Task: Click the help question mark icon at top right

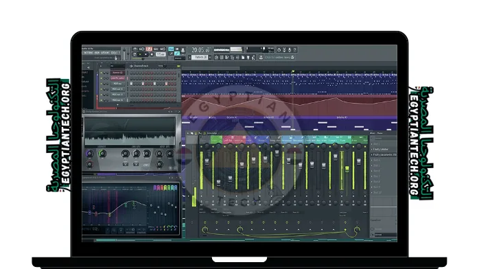Action: click(295, 50)
